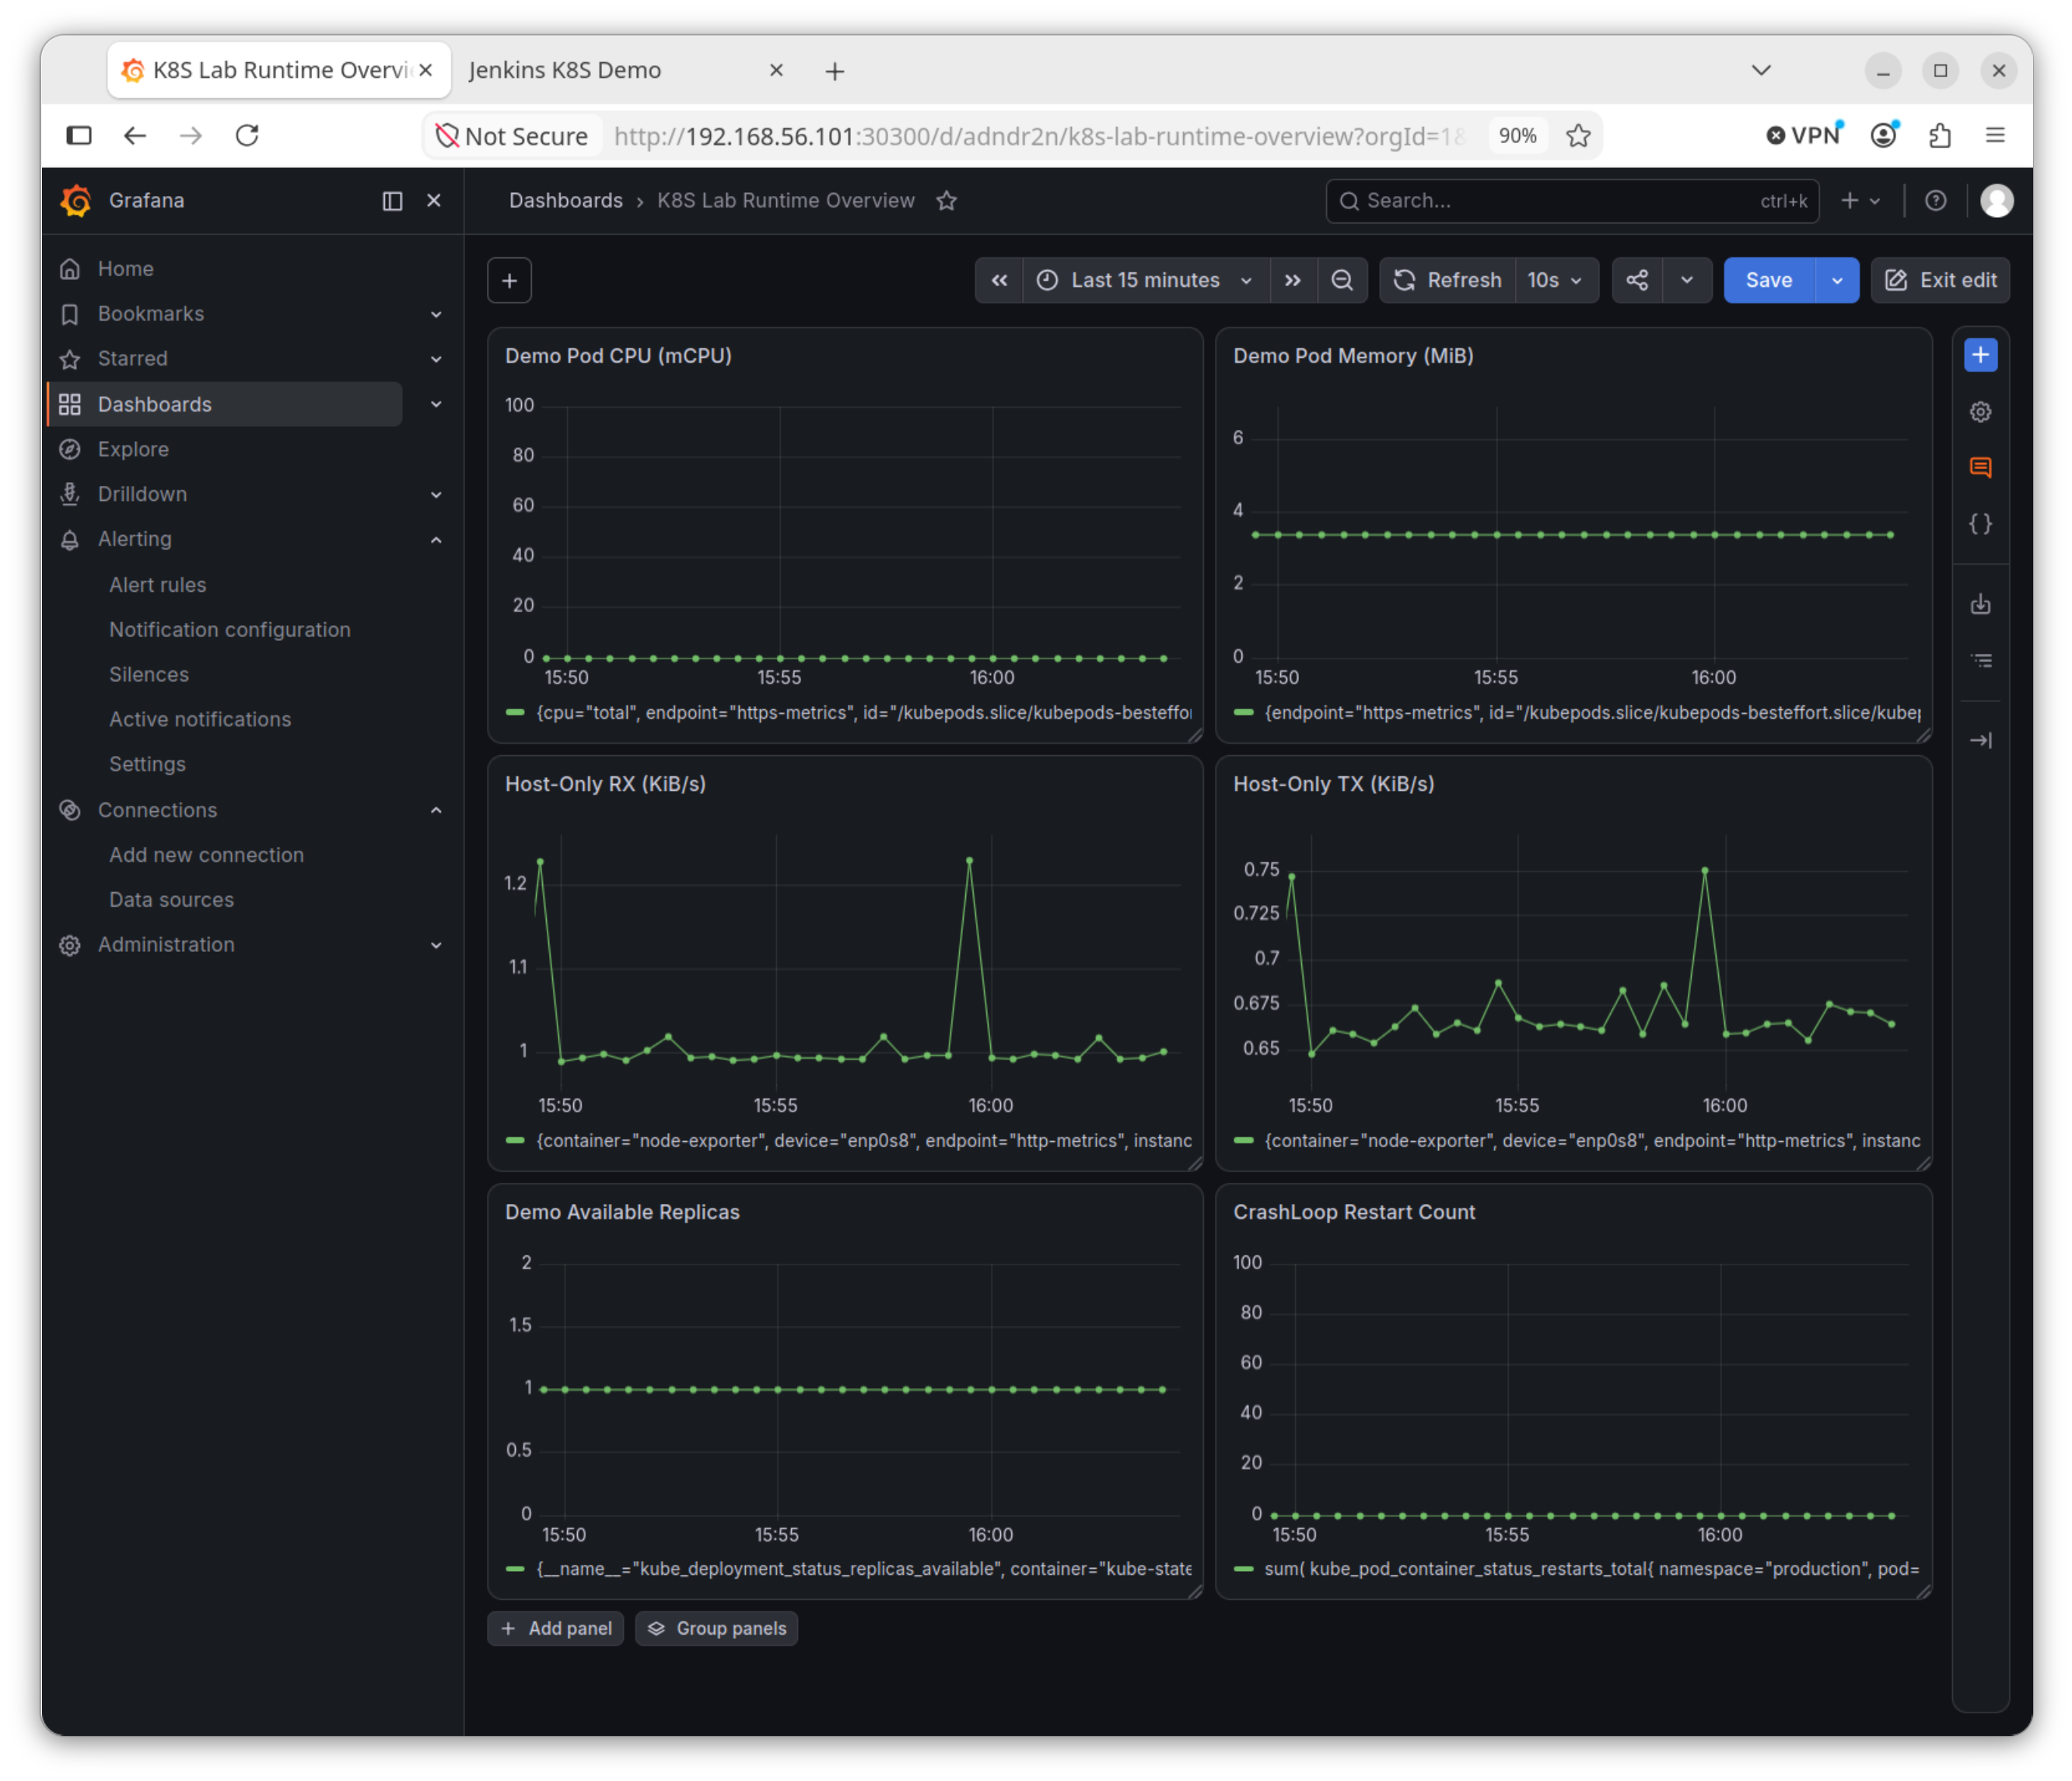Reload the browser page
Image resolution: width=2072 pixels, height=1781 pixels.
tap(247, 136)
